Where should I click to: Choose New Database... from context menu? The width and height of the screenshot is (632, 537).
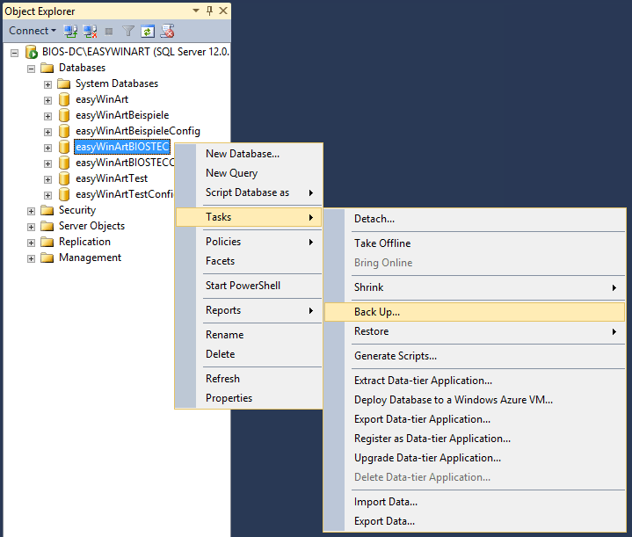click(249, 154)
